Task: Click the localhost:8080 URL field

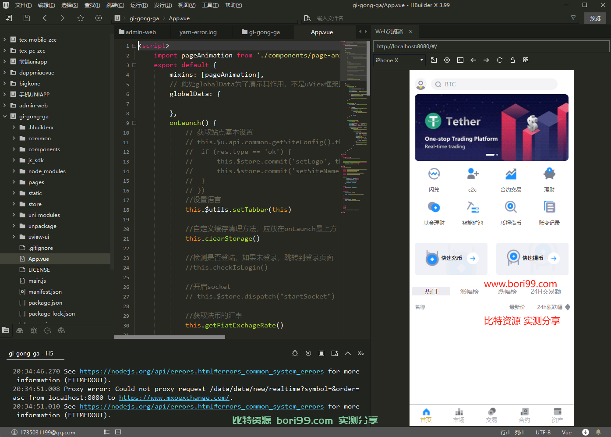Action: pyautogui.click(x=491, y=46)
